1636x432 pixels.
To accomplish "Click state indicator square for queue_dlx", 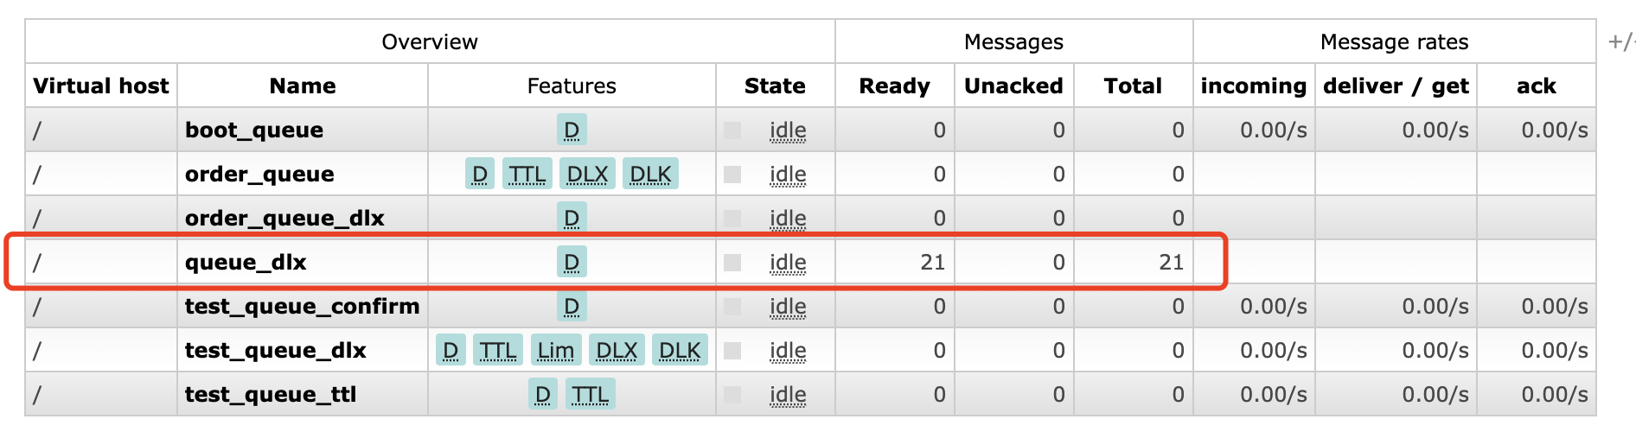I will pyautogui.click(x=732, y=263).
